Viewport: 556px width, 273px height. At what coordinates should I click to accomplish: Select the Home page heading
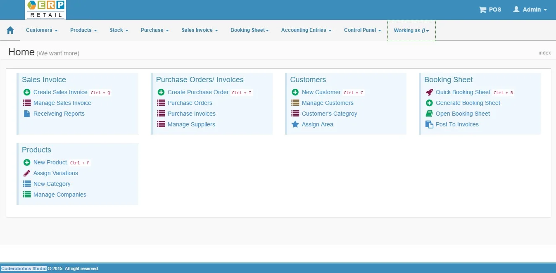pos(21,52)
